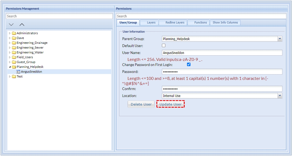The width and height of the screenshot is (292, 156).
Task: Collapse the Planning_Helpdesk tree node
Action: [x=10, y=67]
